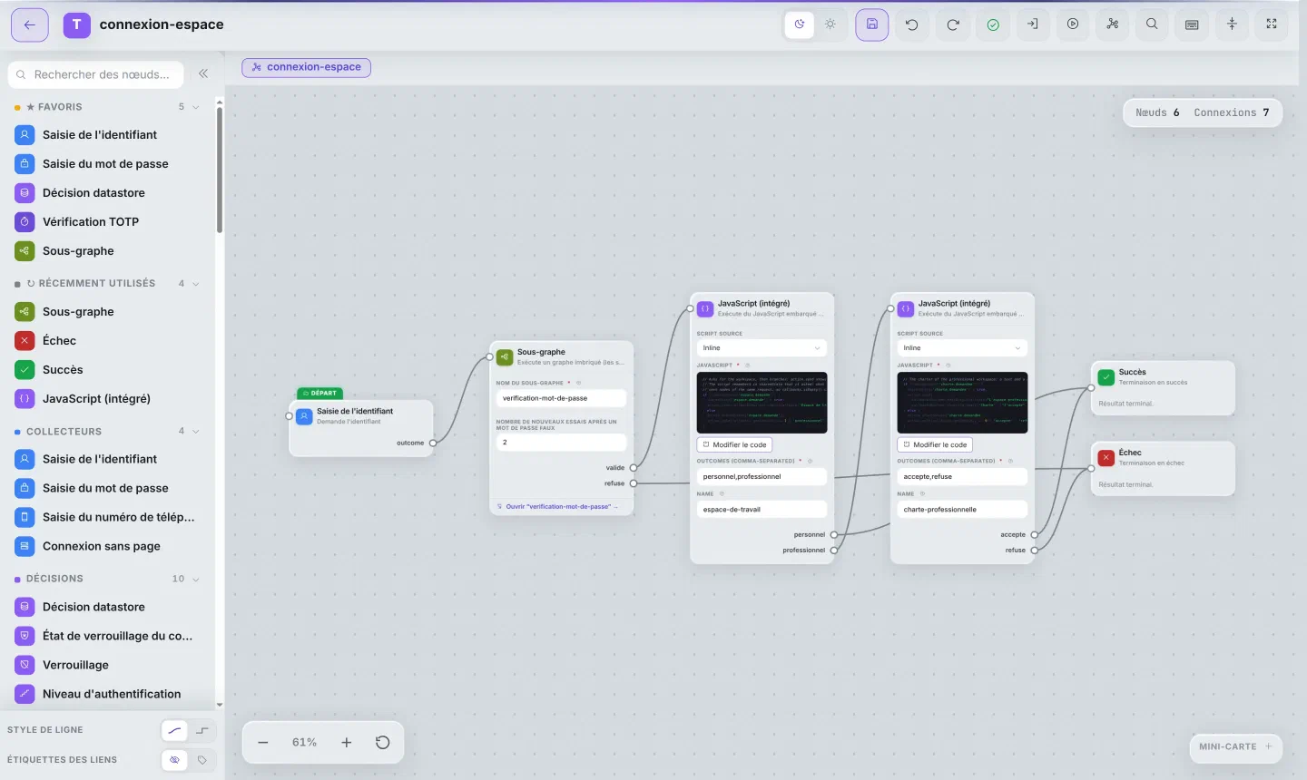Open Script Source dropdown in charte-professionnelle node

pyautogui.click(x=962, y=348)
